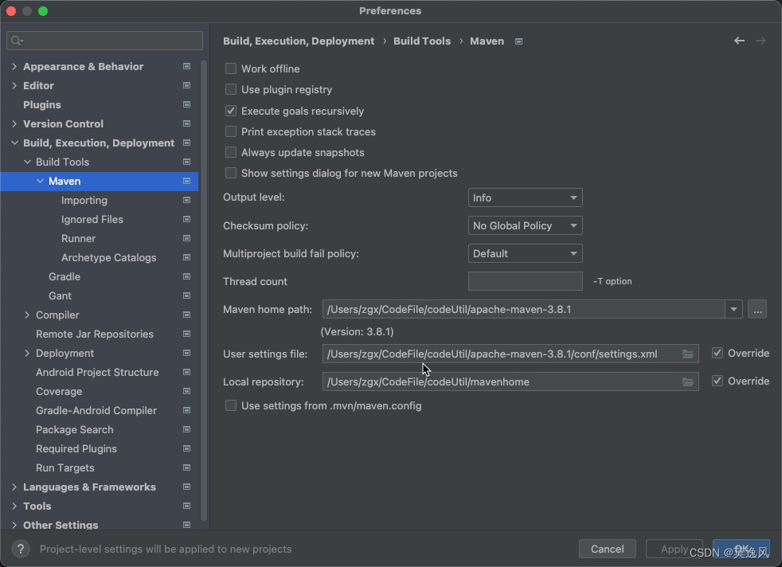Enable Always update snapshots
782x567 pixels.
coord(230,152)
